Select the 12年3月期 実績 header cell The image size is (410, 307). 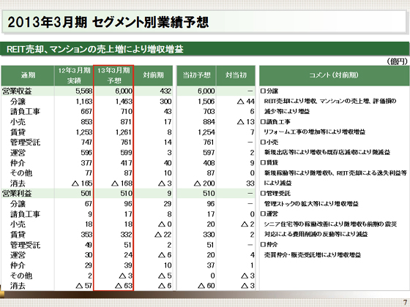(x=74, y=75)
